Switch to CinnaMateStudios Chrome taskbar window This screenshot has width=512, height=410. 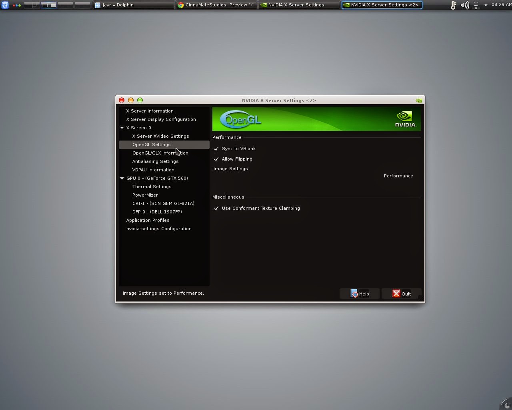(x=216, y=5)
